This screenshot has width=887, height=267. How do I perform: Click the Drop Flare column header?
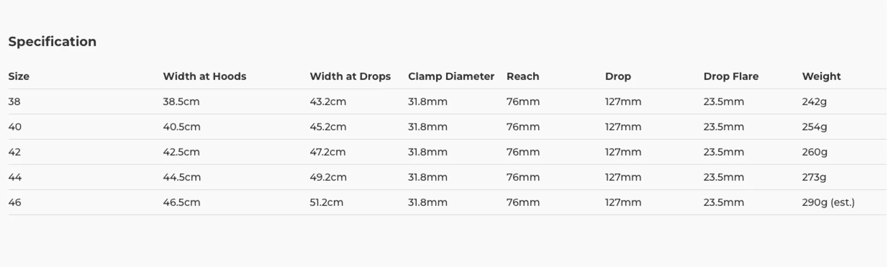click(x=731, y=76)
